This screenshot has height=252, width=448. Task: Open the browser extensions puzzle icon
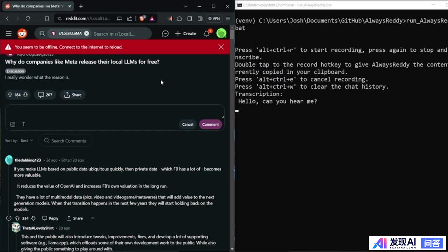click(x=180, y=19)
